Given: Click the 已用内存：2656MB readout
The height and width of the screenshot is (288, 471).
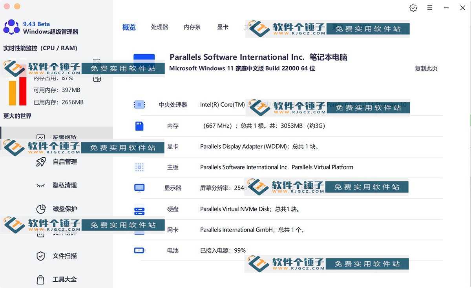Looking at the screenshot, I should point(58,102).
